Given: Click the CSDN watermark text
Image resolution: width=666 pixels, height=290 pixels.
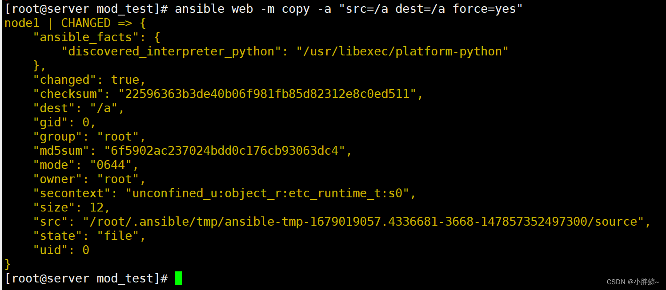Looking at the screenshot, I should (633, 282).
